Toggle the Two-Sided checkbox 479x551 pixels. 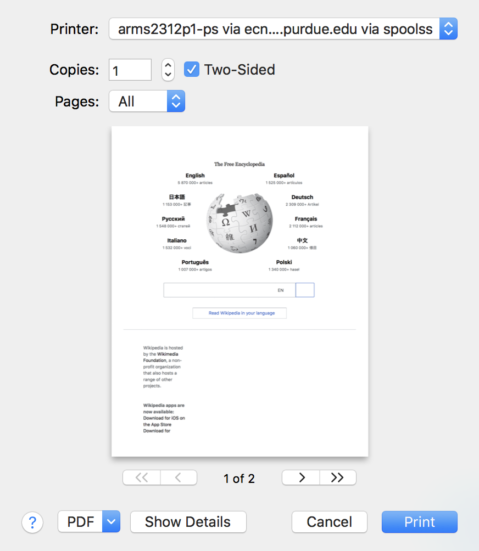coord(191,70)
